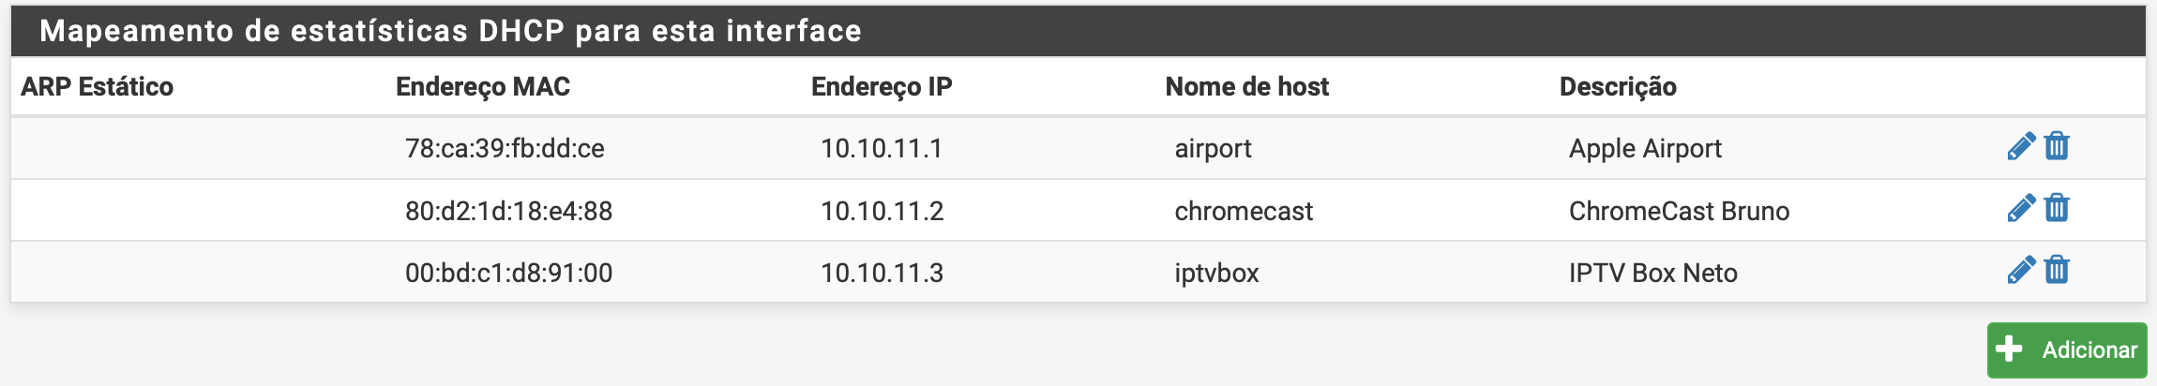Click the ARP Estático column header
This screenshot has width=2157, height=386.
click(x=97, y=87)
